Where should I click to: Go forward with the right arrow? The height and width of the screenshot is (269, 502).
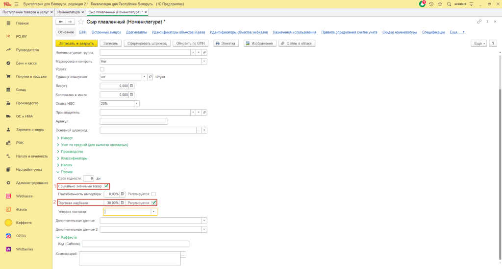pos(70,22)
